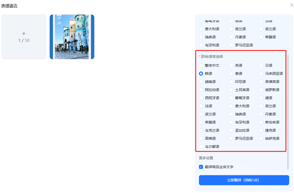Screen dimensions: 294x193
Task: Click the selected 韩语 radio button
Action: pyautogui.click(x=201, y=74)
